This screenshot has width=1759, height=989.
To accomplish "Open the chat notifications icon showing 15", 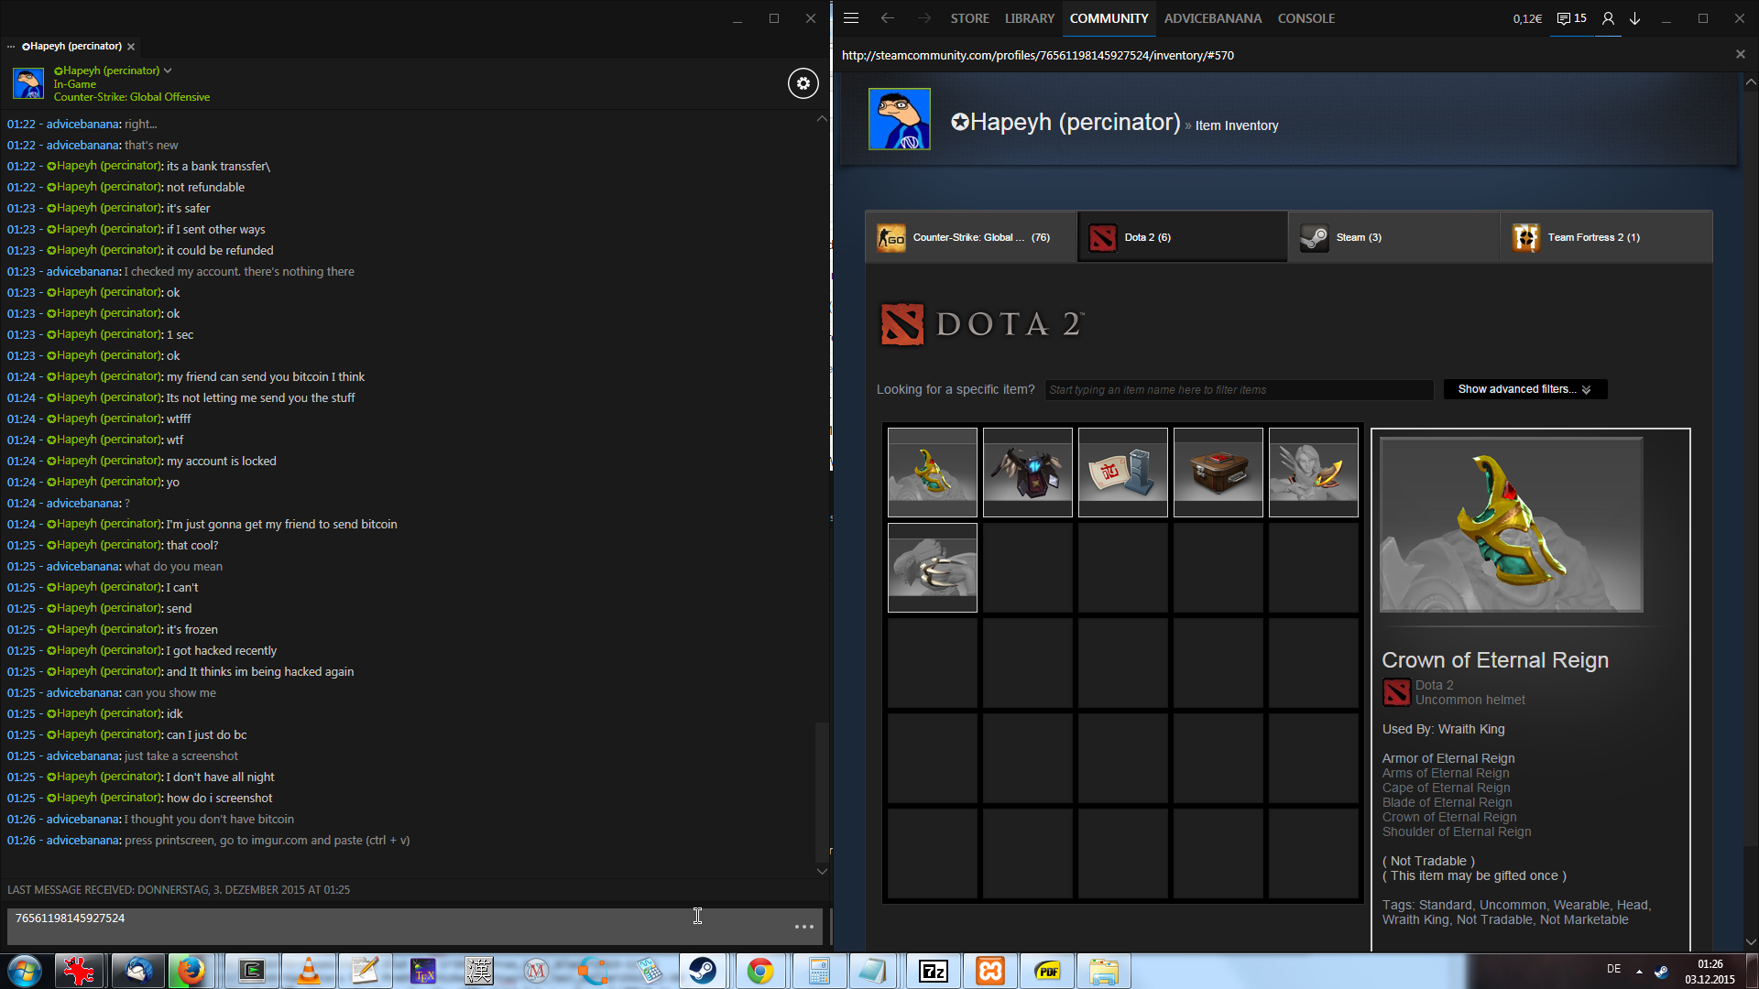I will coord(1571,18).
